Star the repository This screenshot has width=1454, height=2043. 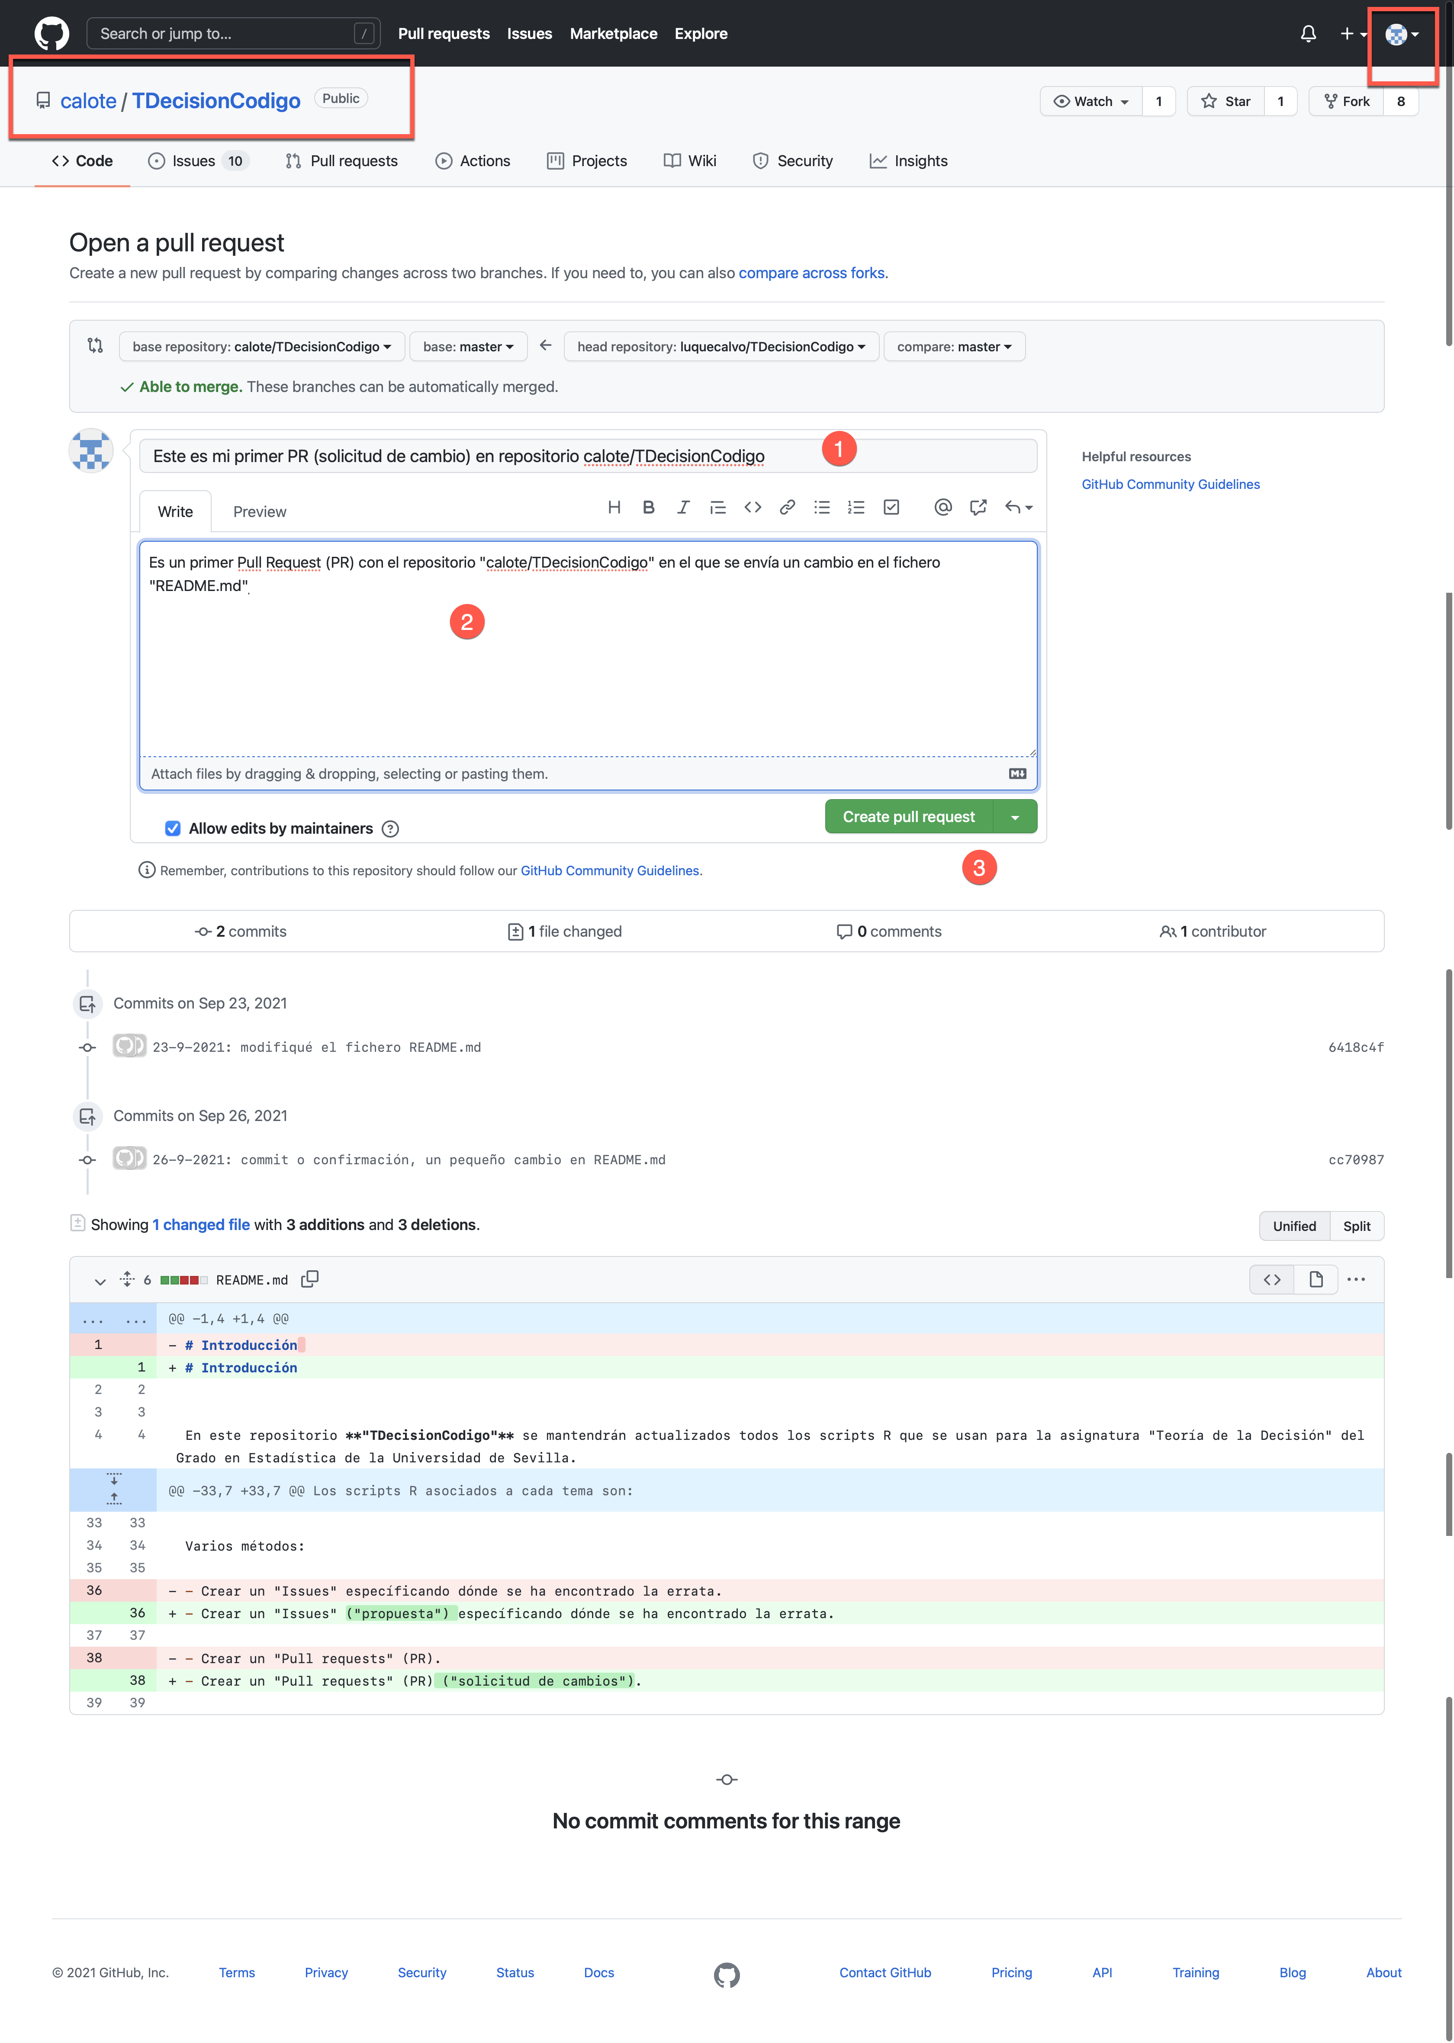1226,101
